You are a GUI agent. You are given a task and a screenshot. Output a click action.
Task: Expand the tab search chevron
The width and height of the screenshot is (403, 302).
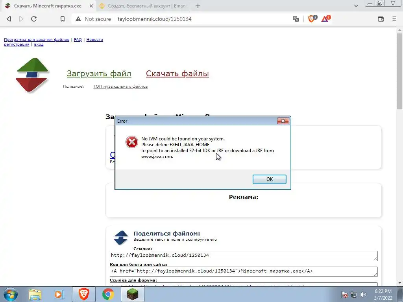pyautogui.click(x=356, y=6)
